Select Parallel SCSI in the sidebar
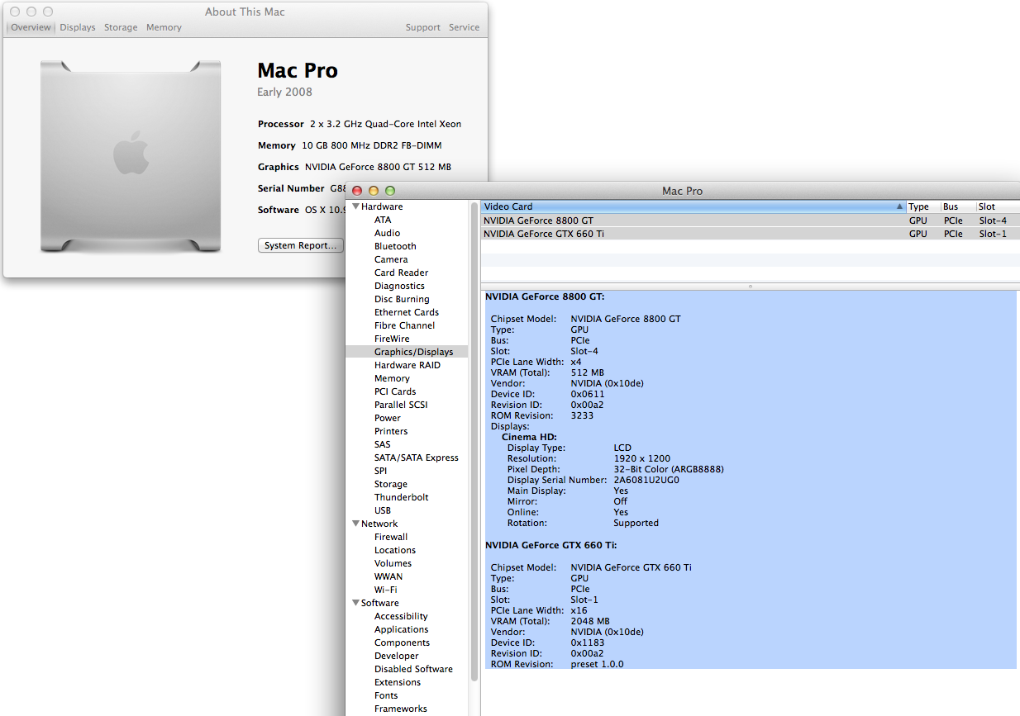The width and height of the screenshot is (1020, 716). coord(401,405)
